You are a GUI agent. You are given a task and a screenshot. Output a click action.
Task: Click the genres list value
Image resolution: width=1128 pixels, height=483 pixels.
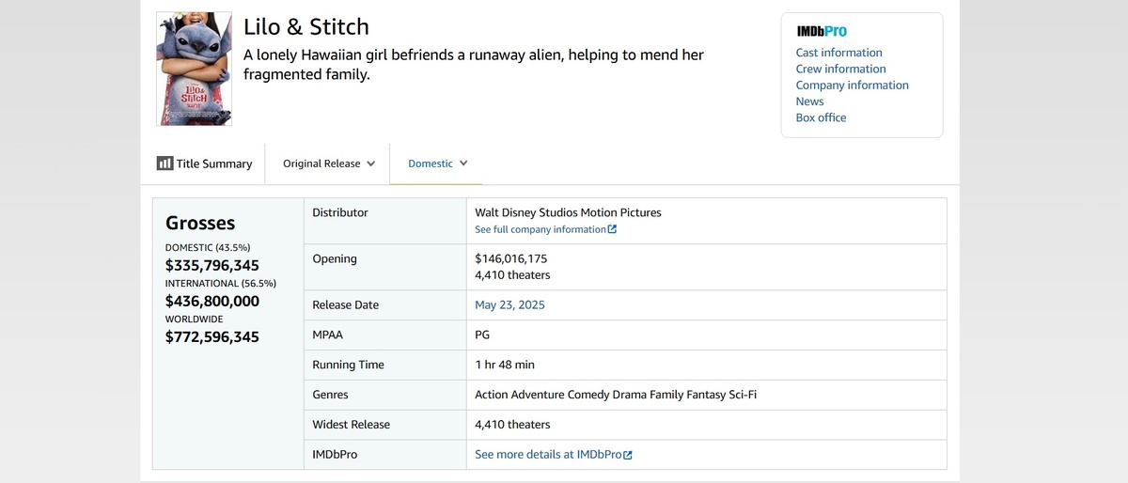[616, 395]
